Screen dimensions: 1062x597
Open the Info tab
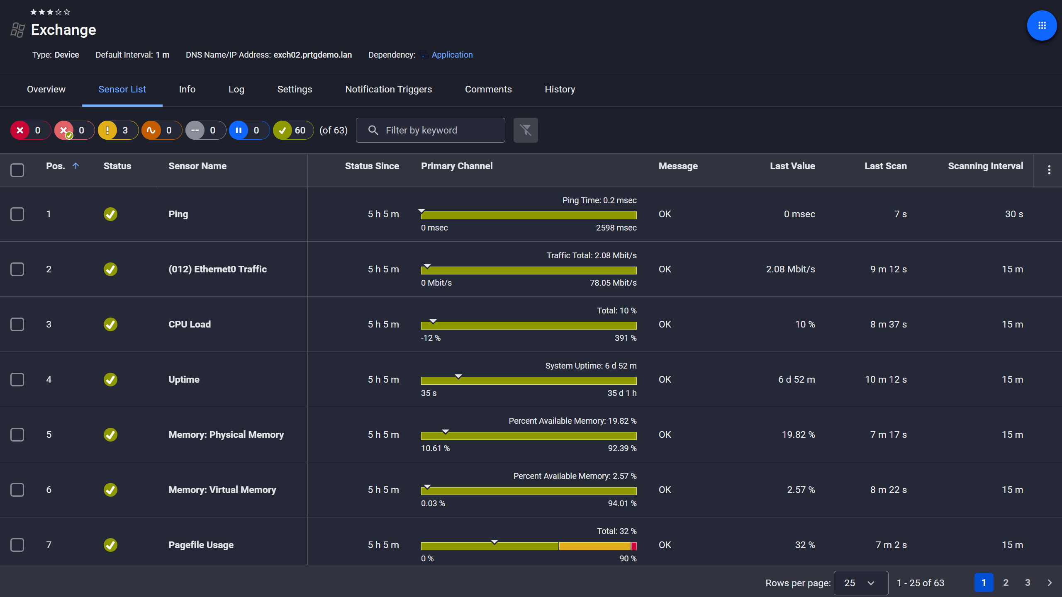pyautogui.click(x=187, y=89)
